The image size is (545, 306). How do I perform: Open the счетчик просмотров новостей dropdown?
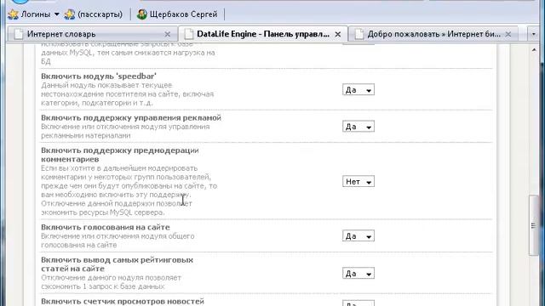pyautogui.click(x=359, y=303)
